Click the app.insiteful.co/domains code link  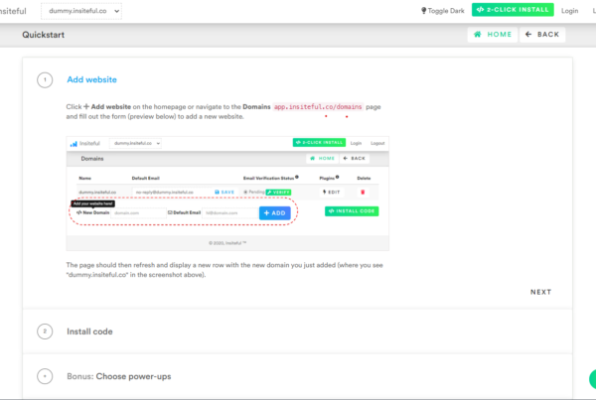[318, 107]
